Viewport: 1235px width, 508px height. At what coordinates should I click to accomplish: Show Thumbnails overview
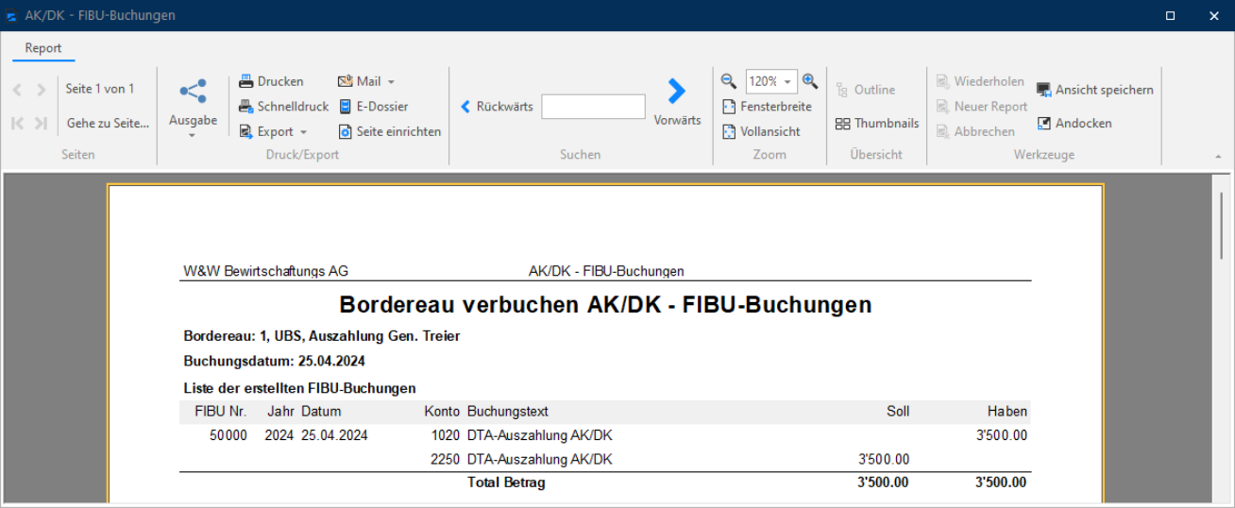[877, 124]
